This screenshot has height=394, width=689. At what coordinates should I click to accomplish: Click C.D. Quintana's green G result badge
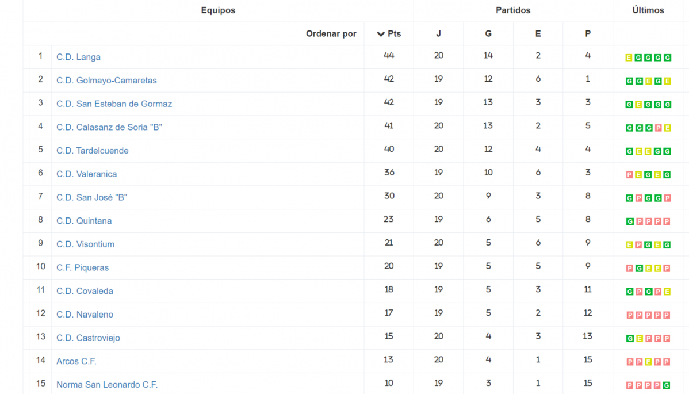coord(629,221)
